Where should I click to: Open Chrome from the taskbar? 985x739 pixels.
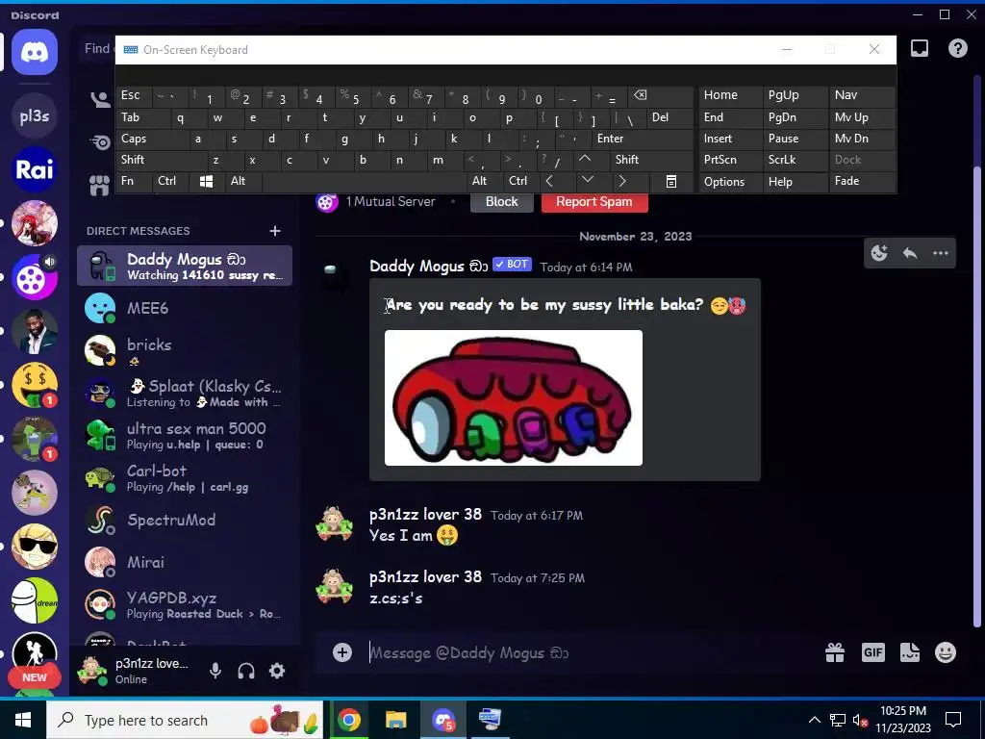click(348, 720)
